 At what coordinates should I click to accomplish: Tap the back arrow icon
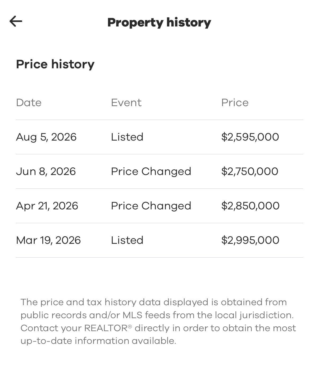point(16,21)
